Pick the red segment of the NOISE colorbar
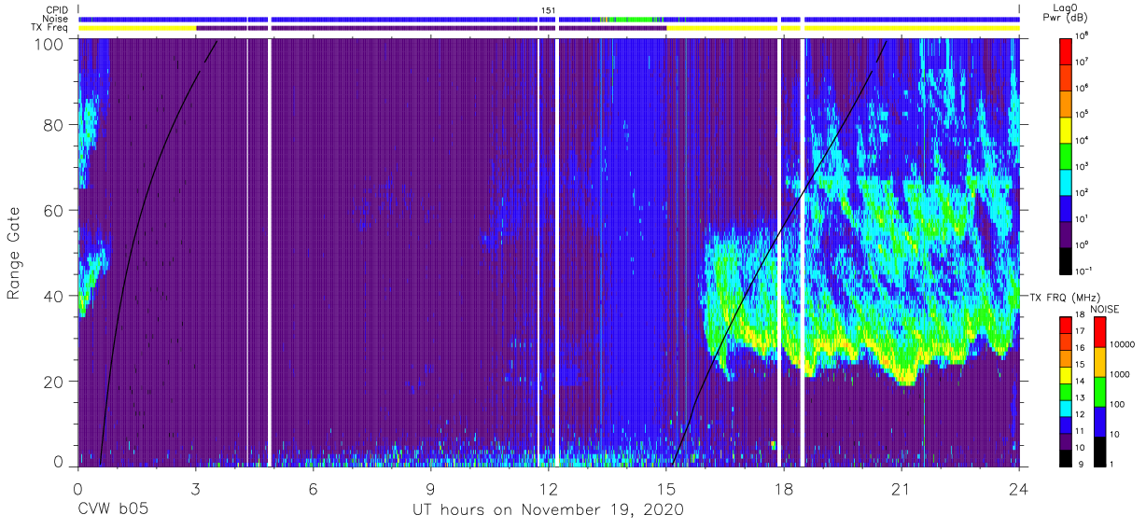The image size is (1146, 529). 1099,332
